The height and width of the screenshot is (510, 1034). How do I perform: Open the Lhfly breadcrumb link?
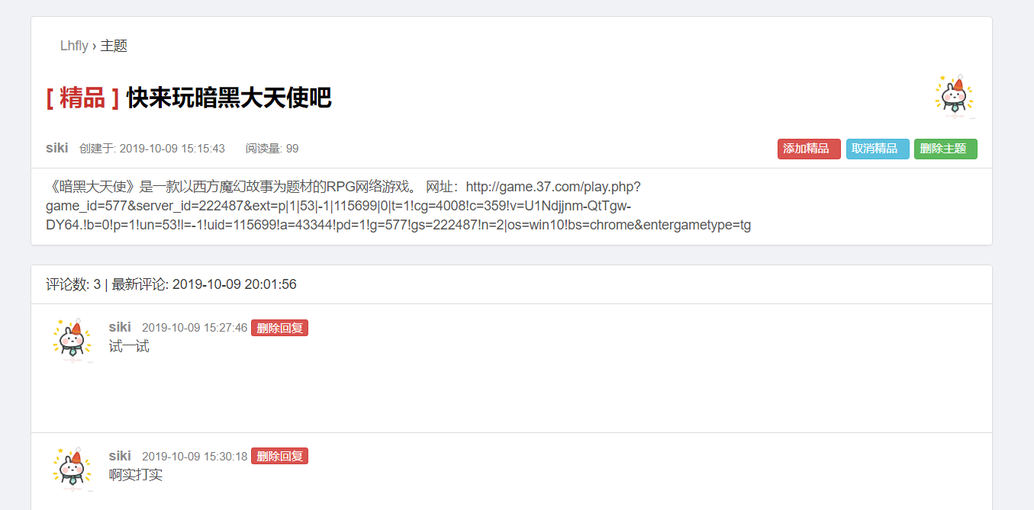coord(74,46)
